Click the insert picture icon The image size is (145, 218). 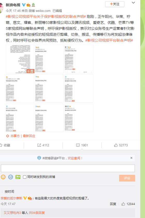[18, 177]
